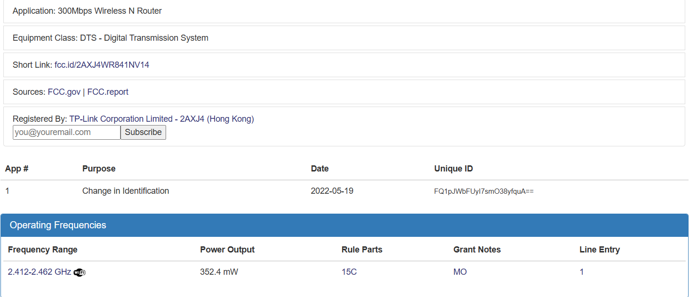This screenshot has height=297, width=690.
Task: Open the FCC.report source link
Action: [108, 92]
